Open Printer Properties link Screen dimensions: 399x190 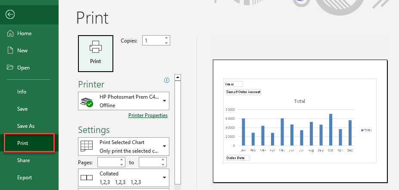coord(148,115)
